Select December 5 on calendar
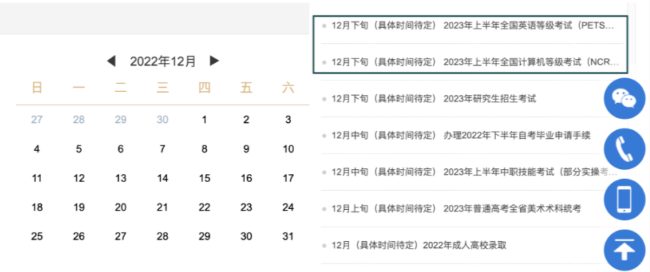The height and width of the screenshot is (272, 650). tap(78, 149)
